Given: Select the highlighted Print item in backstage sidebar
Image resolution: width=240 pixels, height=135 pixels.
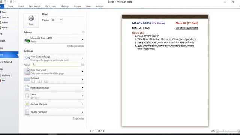Looking at the screenshot, I should click(9, 55).
